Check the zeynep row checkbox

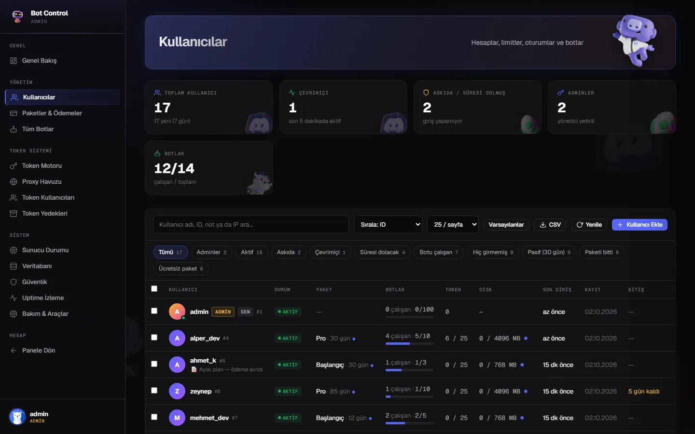click(154, 391)
